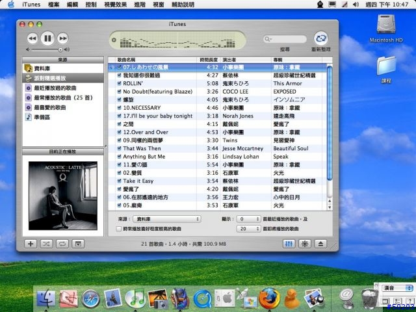Open the blue folder on desktop
The image size is (416, 312).
386,66
